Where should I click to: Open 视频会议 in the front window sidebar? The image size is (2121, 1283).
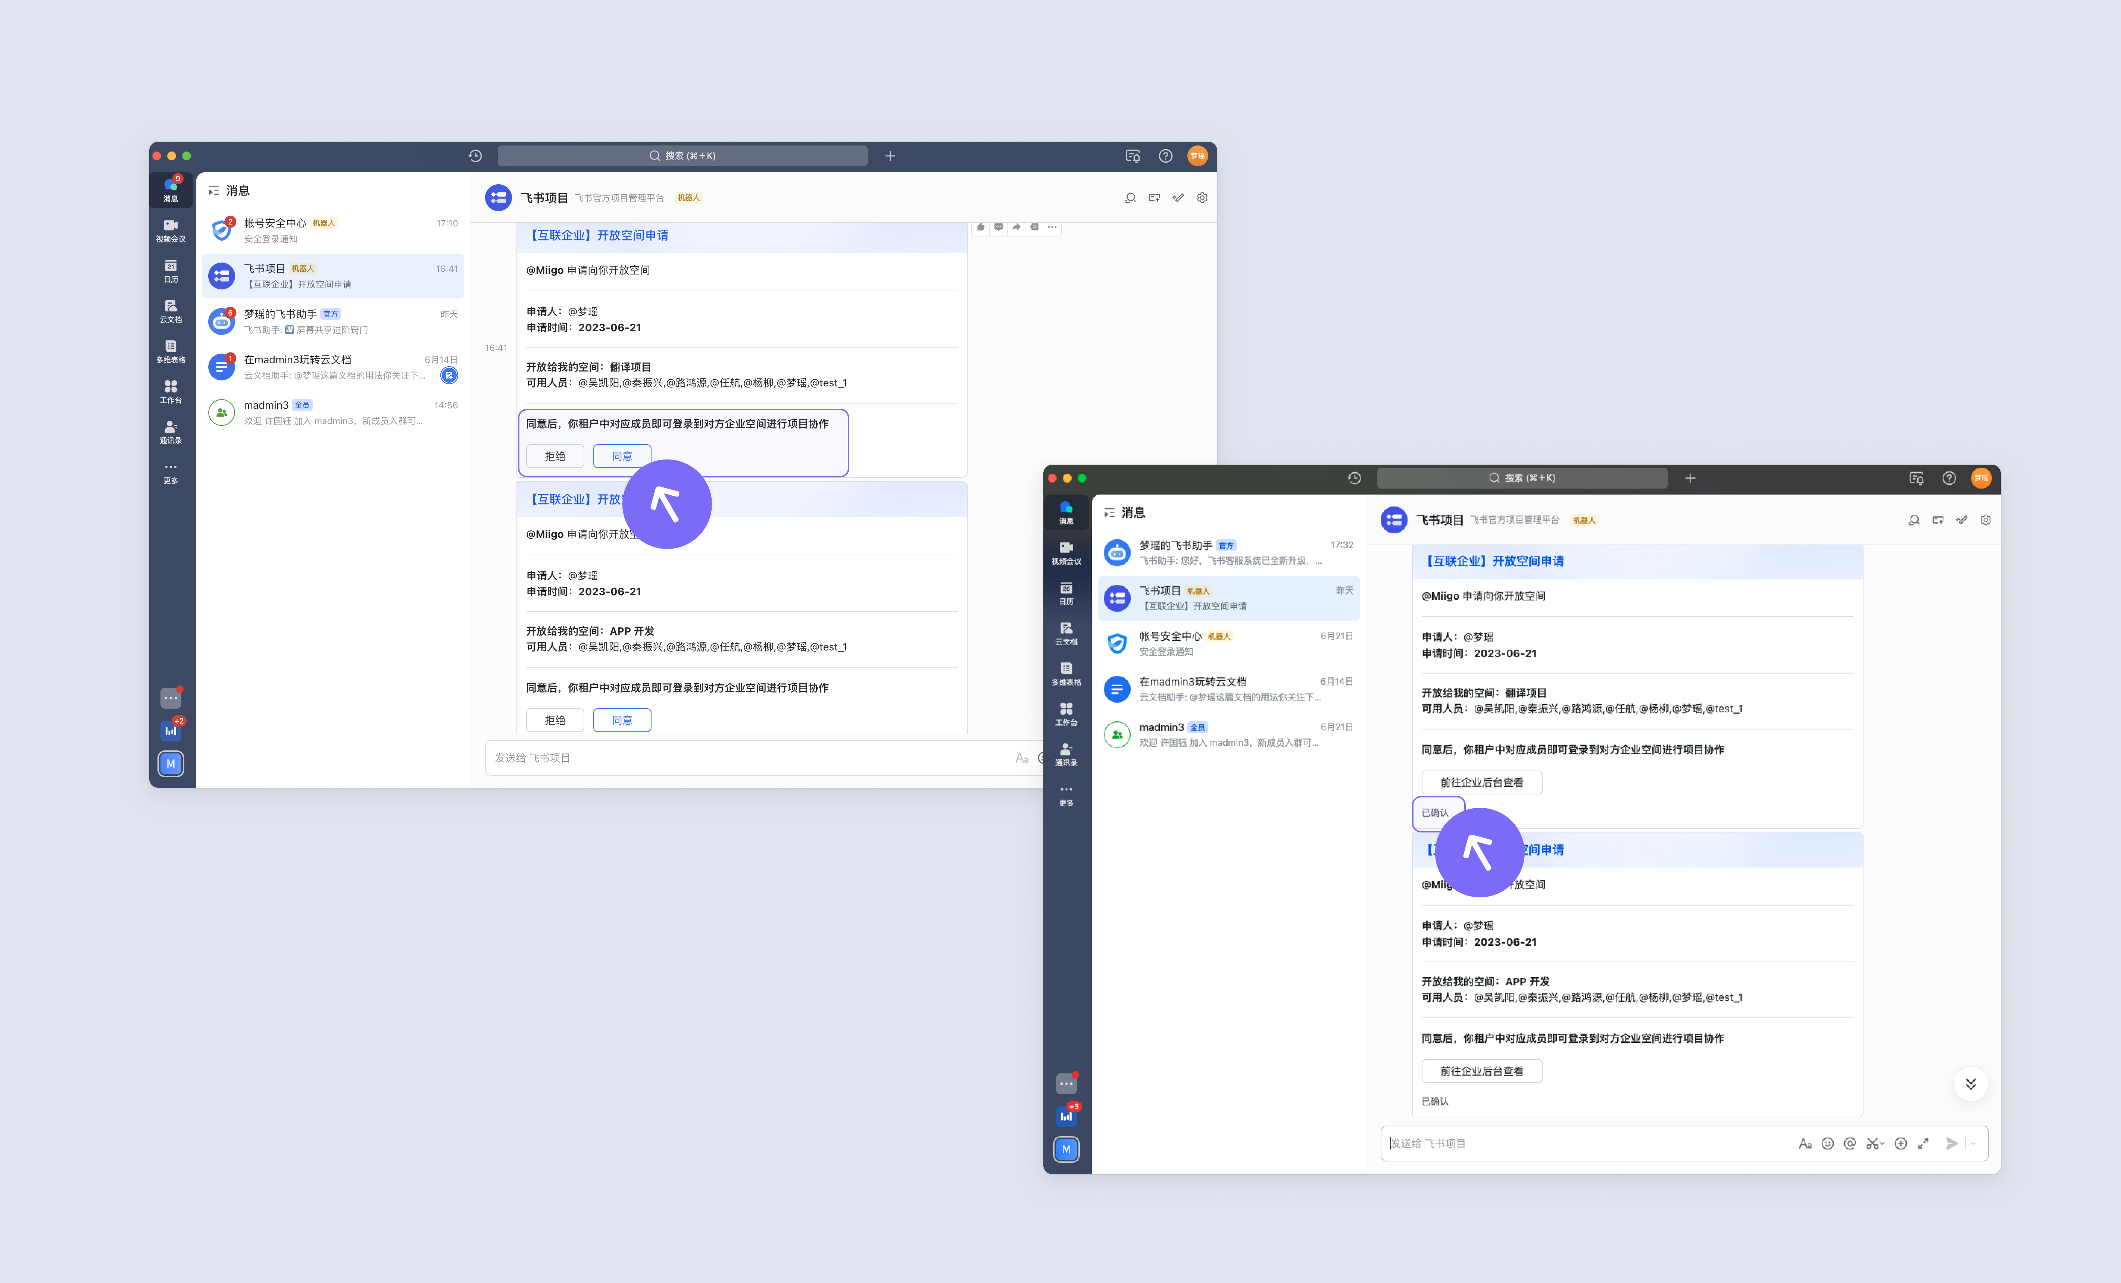(1066, 553)
